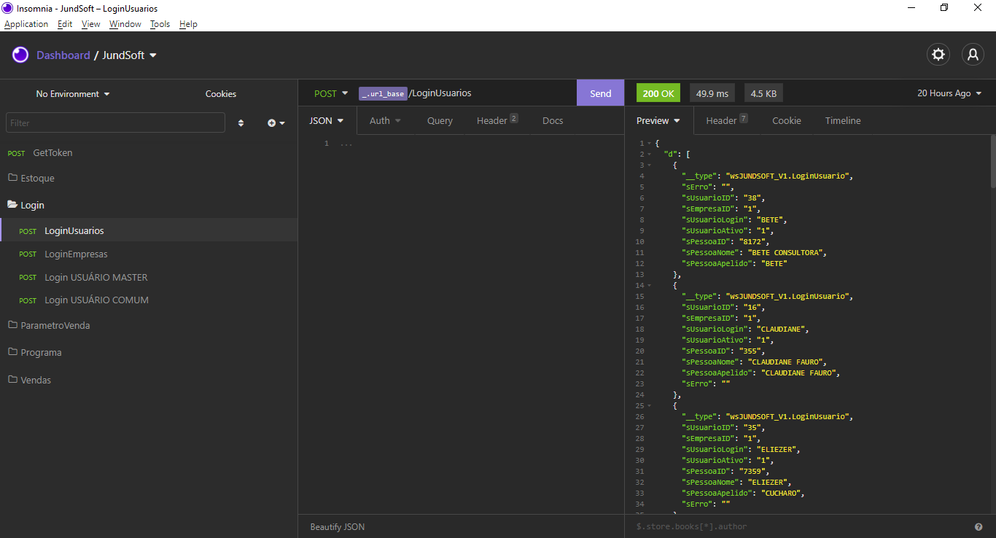Open the Auth tab dropdown
The width and height of the screenshot is (996, 538).
(x=385, y=121)
